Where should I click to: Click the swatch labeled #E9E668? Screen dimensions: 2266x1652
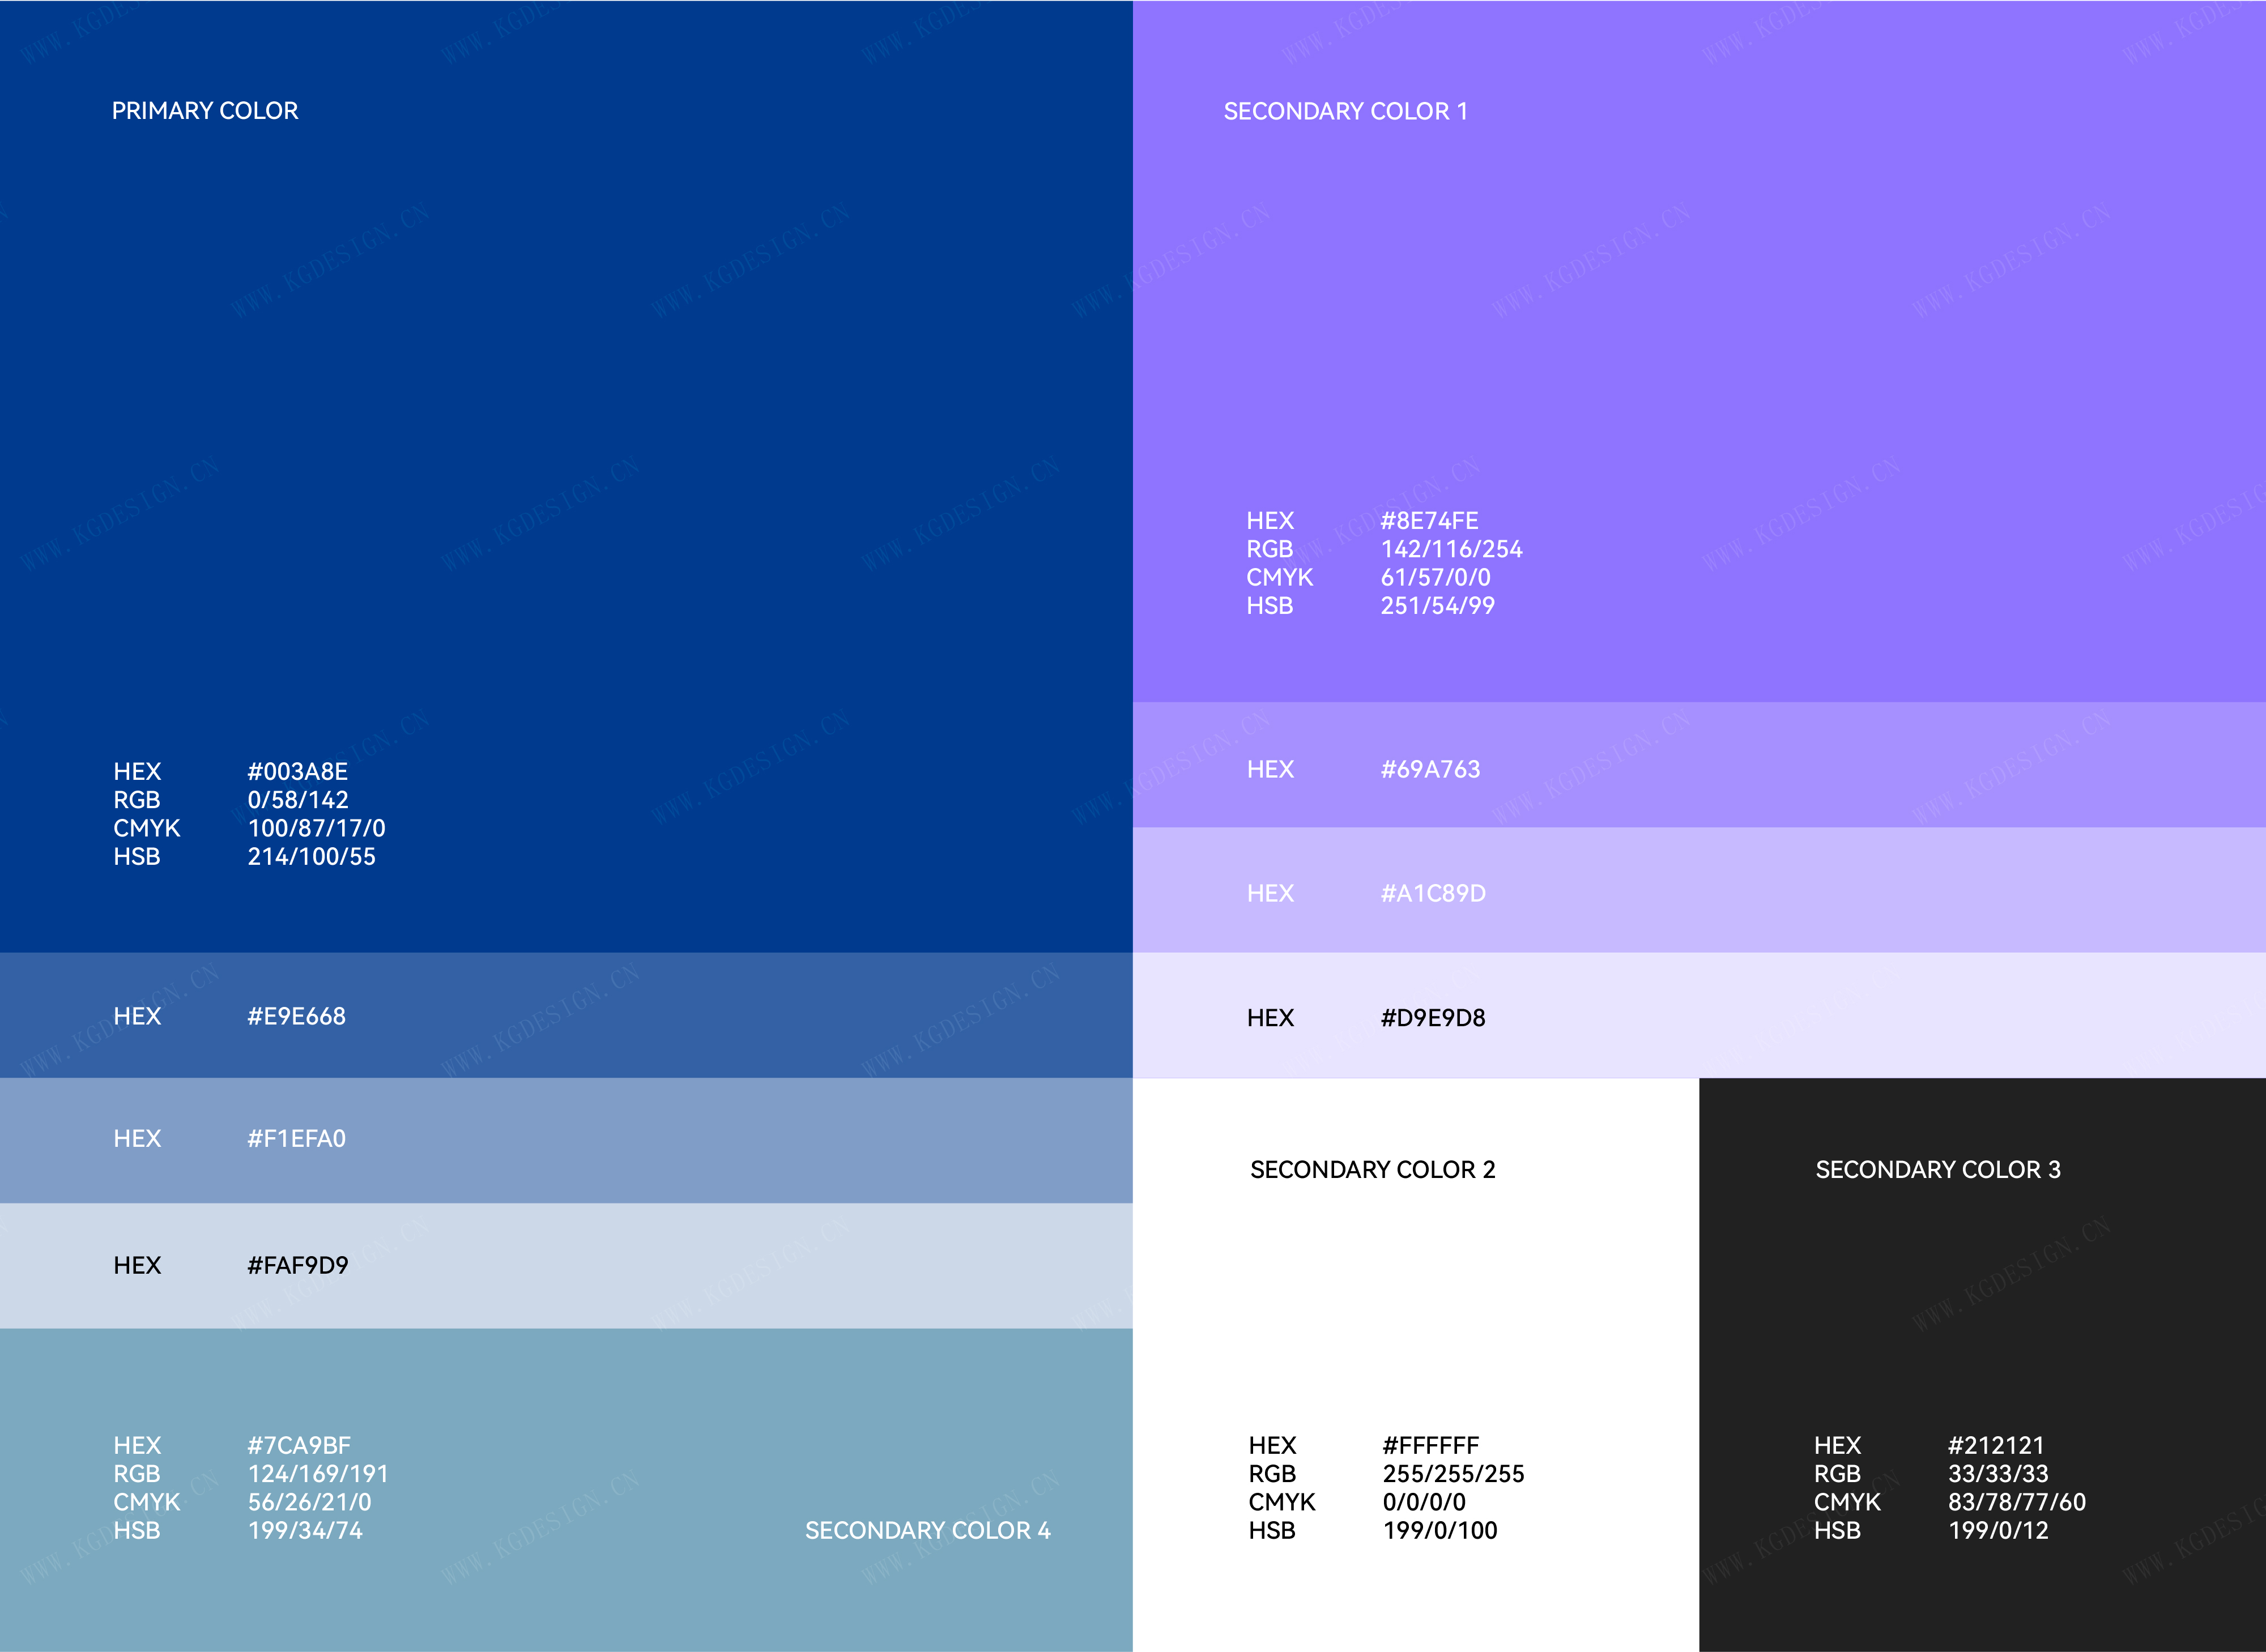click(566, 1015)
